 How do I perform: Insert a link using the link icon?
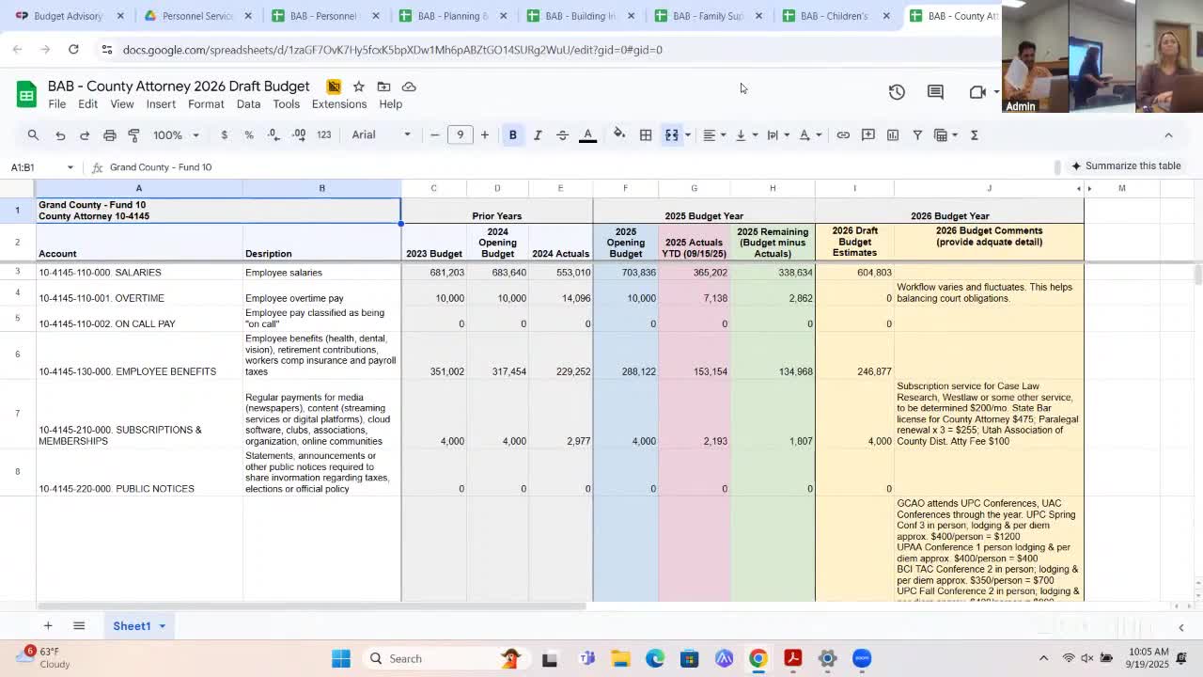pos(843,134)
